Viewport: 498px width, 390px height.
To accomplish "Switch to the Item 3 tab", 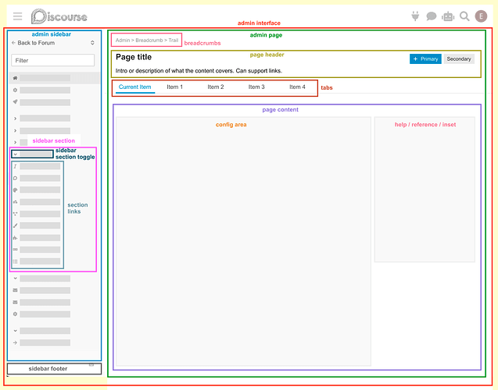I will [x=256, y=87].
